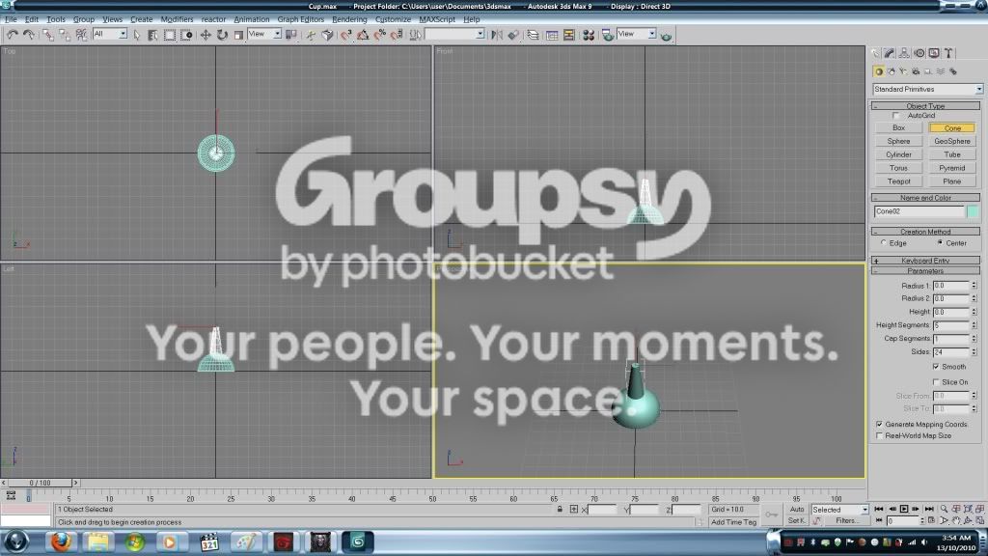Screen dimensions: 988x556
Task: Open the named selection sets dropdown
Action: click(455, 34)
